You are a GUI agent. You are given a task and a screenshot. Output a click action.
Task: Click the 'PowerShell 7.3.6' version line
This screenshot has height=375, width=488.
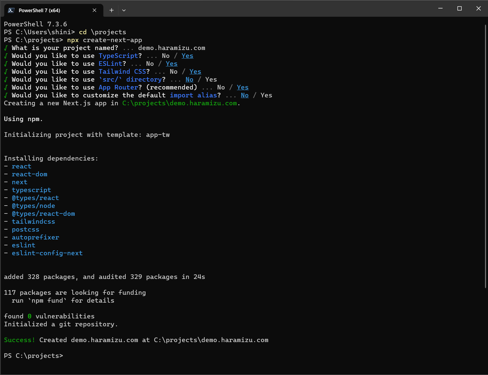tap(35, 24)
